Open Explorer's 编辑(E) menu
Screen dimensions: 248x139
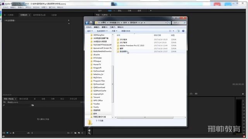(96, 27)
